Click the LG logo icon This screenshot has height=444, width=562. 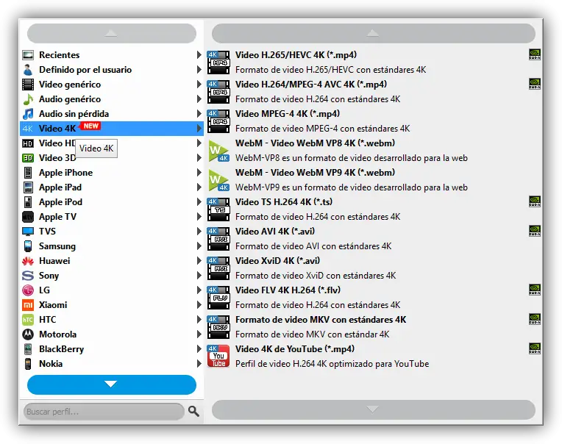pyautogui.click(x=28, y=290)
